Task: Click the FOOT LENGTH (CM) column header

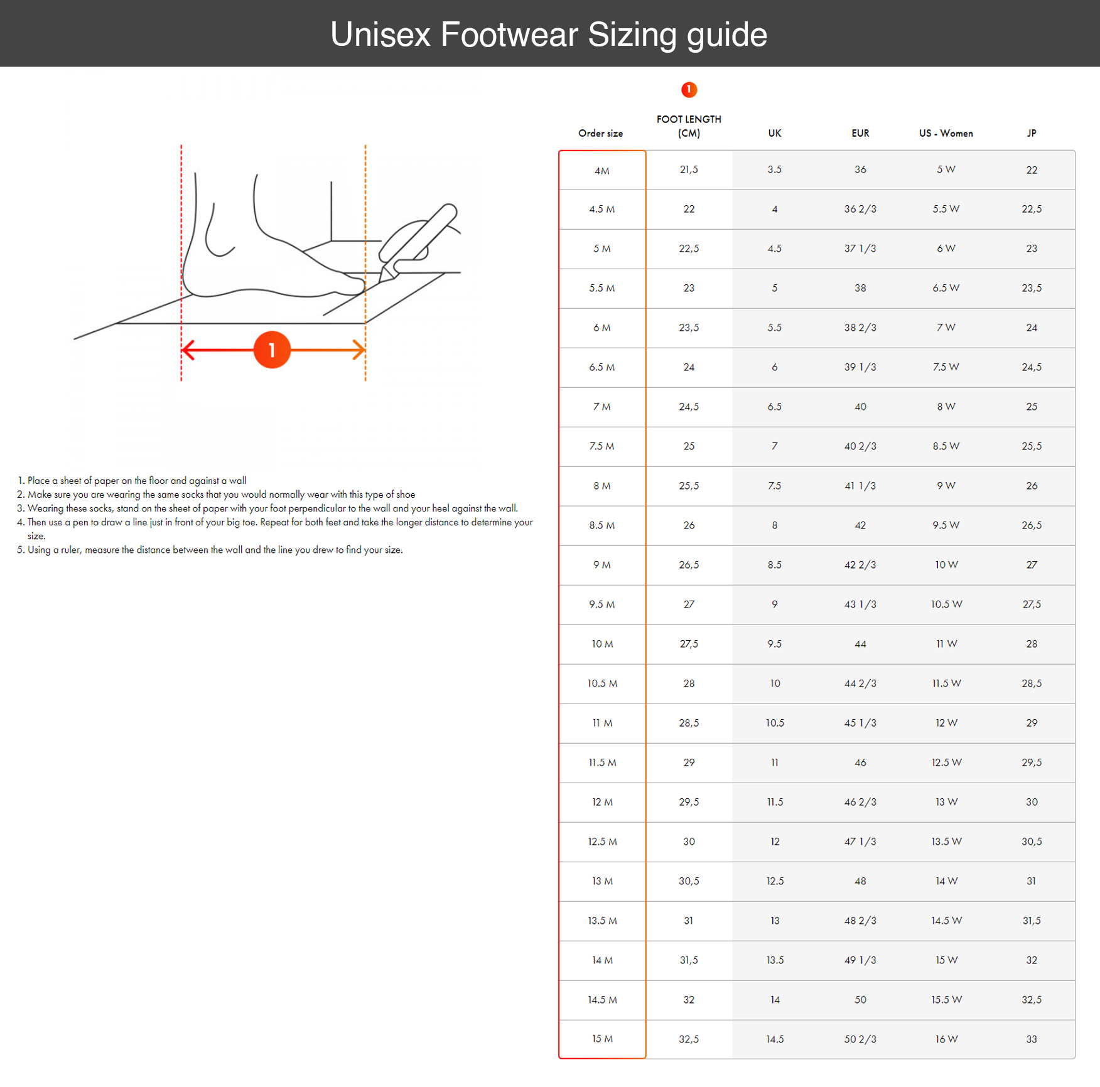Action: point(689,126)
